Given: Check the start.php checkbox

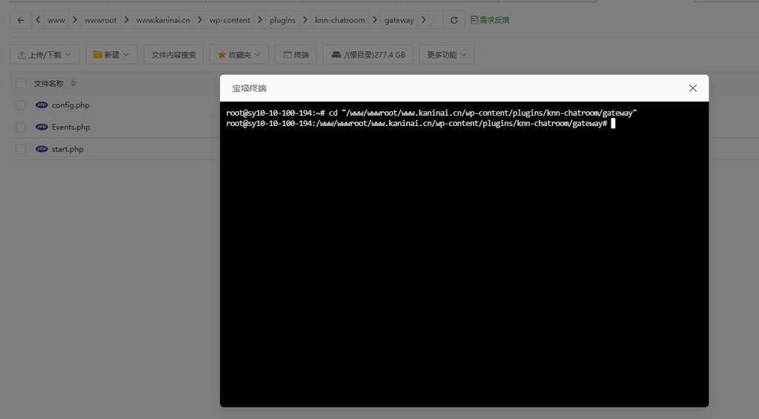Looking at the screenshot, I should [21, 149].
